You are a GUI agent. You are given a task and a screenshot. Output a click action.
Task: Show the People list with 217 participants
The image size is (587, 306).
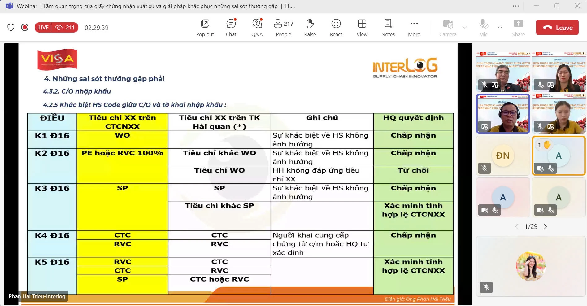(x=284, y=28)
